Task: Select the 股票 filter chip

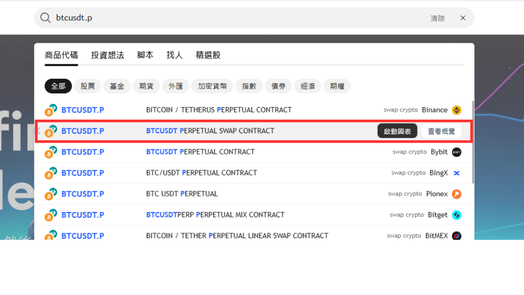Action: click(87, 86)
